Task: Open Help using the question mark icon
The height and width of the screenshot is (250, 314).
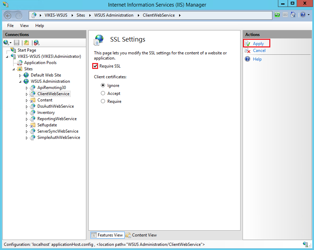Action: 303,15
